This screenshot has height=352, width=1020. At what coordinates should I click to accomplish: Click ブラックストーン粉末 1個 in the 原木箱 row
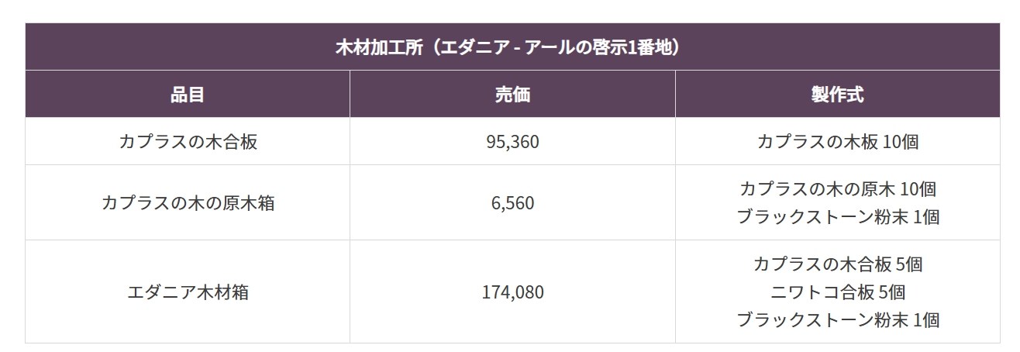(x=837, y=217)
